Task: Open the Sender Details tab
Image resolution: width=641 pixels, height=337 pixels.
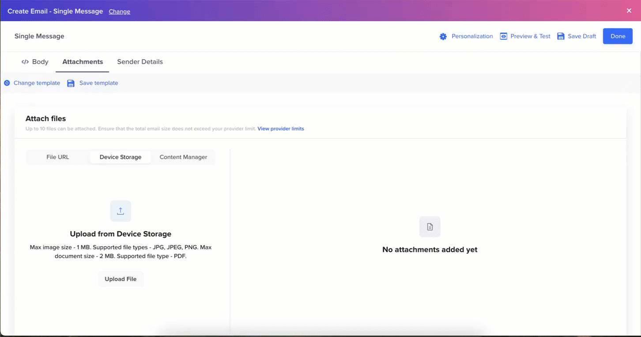Action: tap(140, 62)
